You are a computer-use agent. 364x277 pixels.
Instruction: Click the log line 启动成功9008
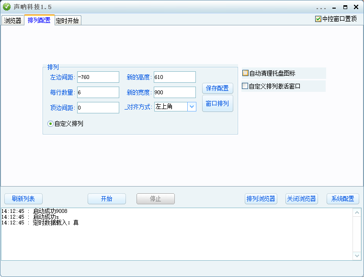[34, 211]
